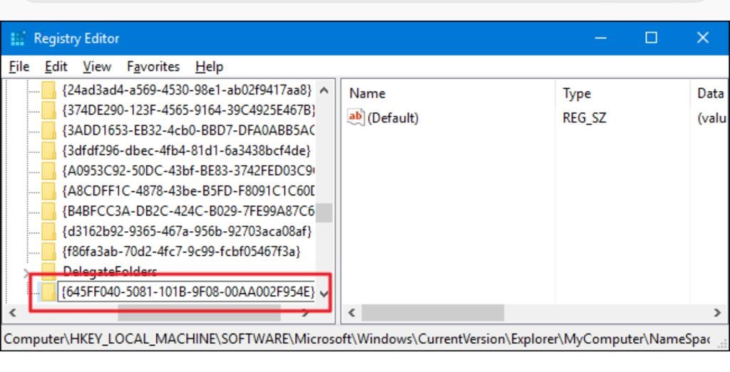Click values pane horizontal scrollbar thumb
This screenshot has height=372, width=730.
pos(433,313)
